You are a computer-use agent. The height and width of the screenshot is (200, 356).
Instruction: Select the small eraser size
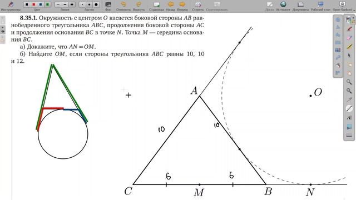click(x=82, y=4)
